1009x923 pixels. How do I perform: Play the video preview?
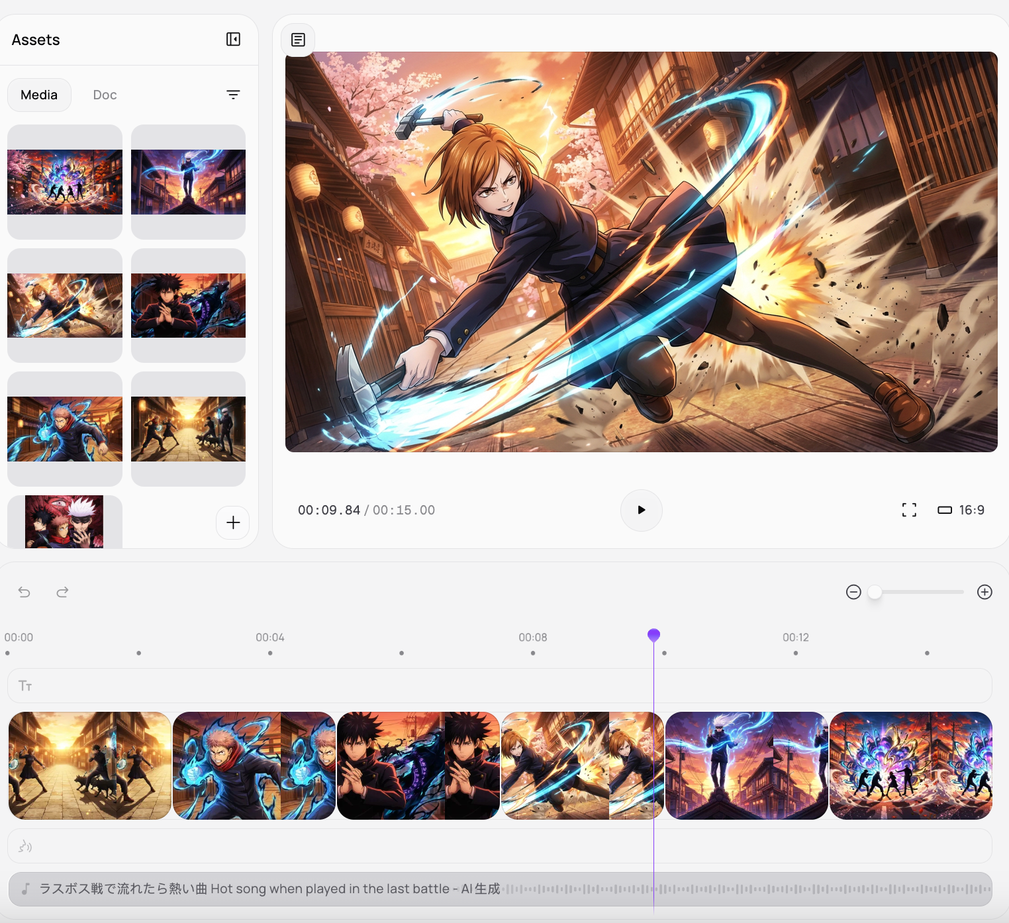click(x=641, y=510)
